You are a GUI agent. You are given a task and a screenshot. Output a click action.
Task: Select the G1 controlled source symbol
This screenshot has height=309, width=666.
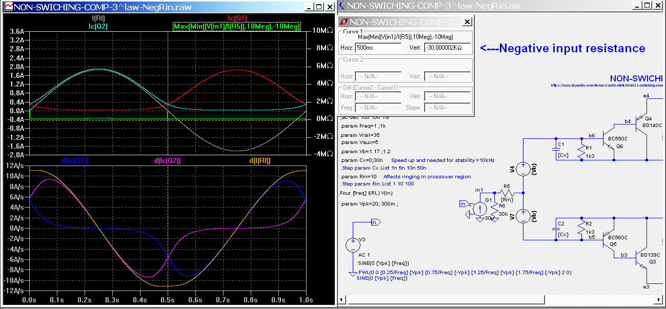coord(480,208)
